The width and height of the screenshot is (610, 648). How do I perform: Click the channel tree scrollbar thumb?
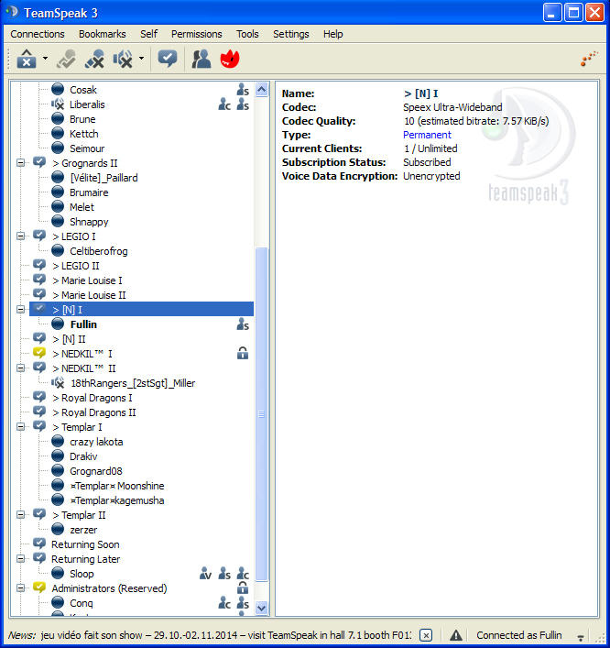pos(261,414)
